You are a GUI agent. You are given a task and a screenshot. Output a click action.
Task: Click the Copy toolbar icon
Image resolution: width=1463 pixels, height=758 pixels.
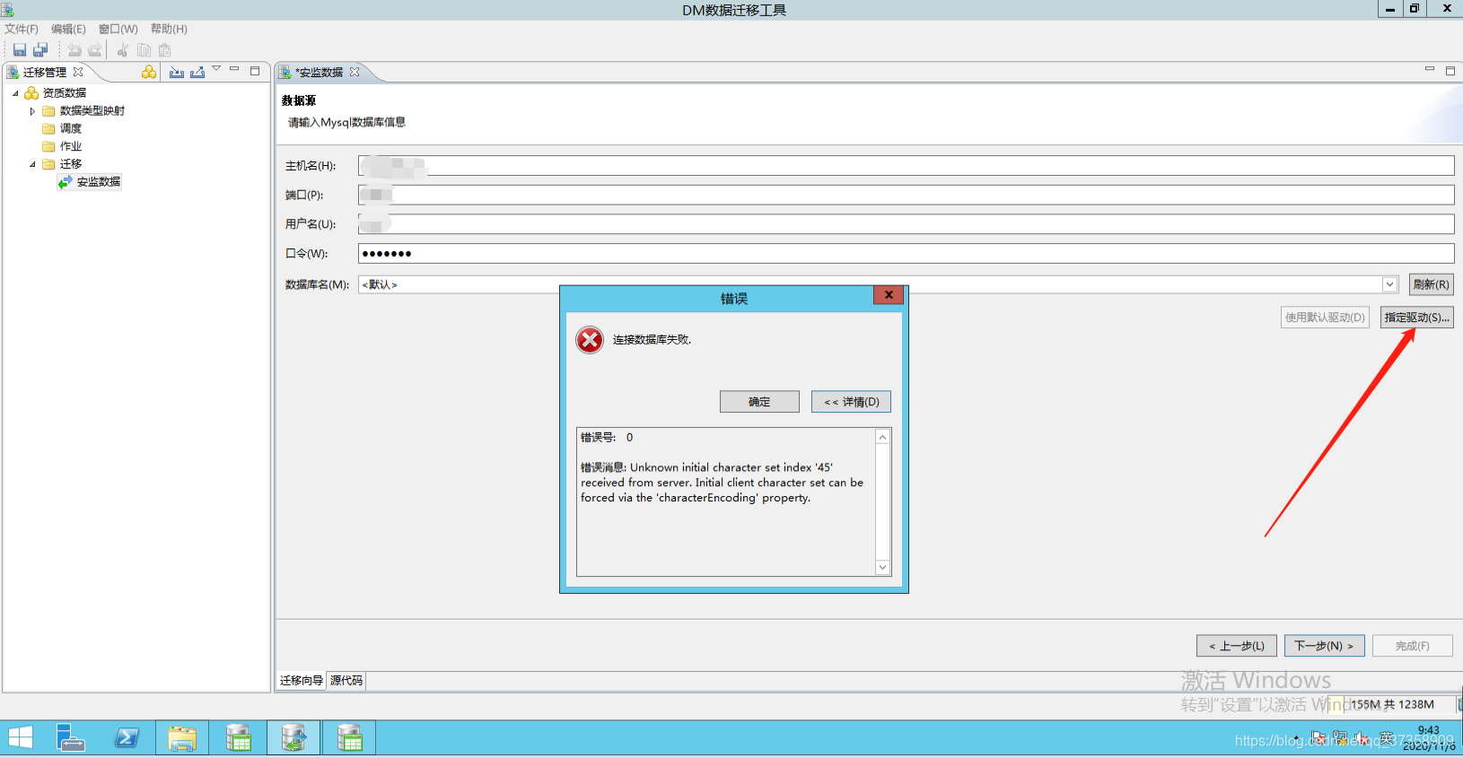(144, 50)
